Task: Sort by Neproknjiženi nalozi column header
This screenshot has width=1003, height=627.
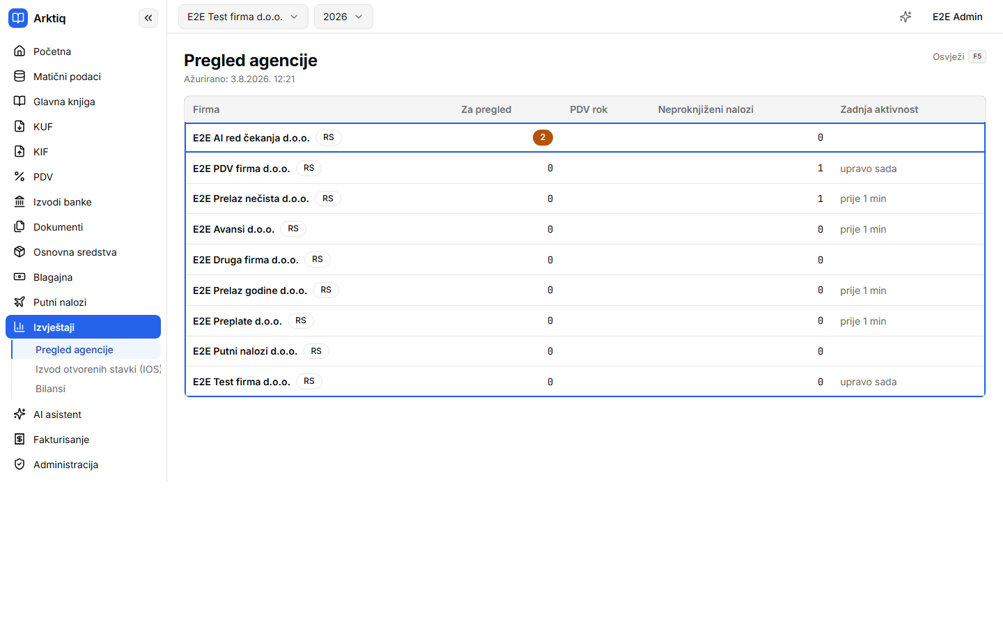Action: click(x=706, y=109)
